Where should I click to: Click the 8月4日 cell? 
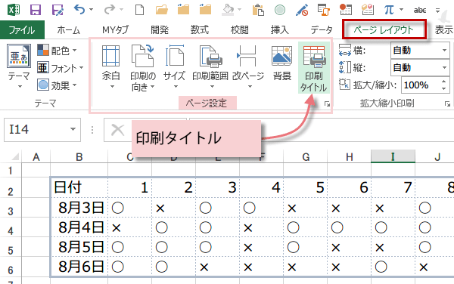(79, 227)
